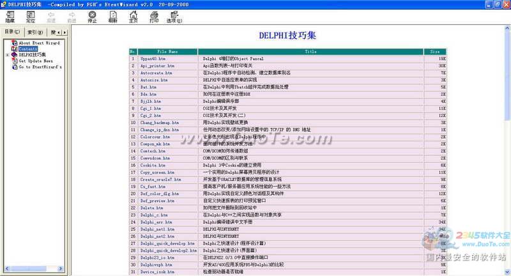Open the Change_ip_dns.htm file link
This screenshot has width=511, height=276.
click(159, 130)
